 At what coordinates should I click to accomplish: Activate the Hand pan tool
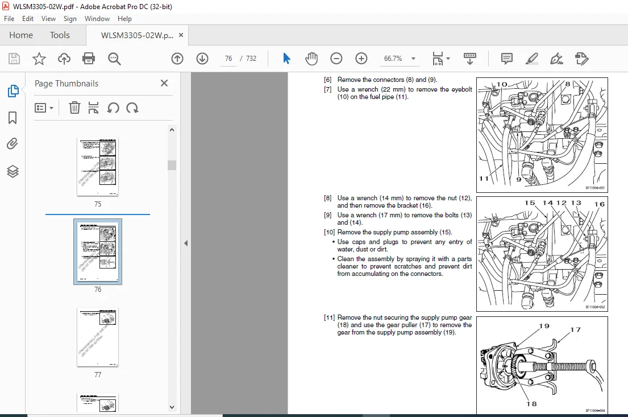click(311, 59)
